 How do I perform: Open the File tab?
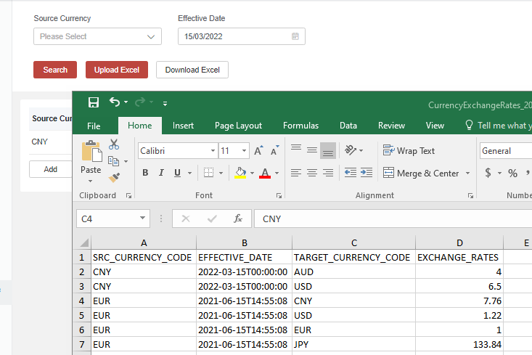pos(94,126)
